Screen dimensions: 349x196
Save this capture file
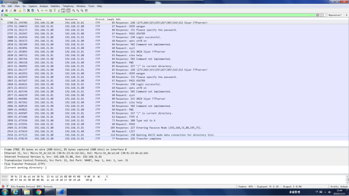(x=24, y=10)
